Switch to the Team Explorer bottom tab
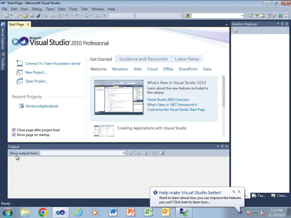The image size is (291, 218). (x=259, y=195)
